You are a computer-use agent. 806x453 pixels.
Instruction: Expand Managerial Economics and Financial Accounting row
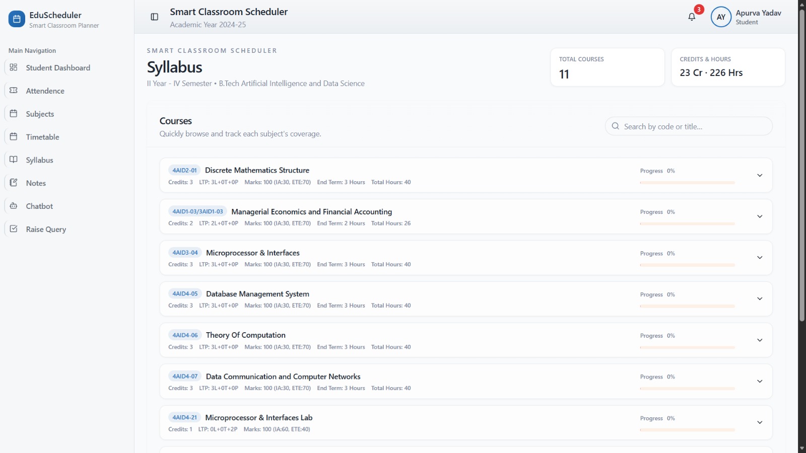coord(760,216)
